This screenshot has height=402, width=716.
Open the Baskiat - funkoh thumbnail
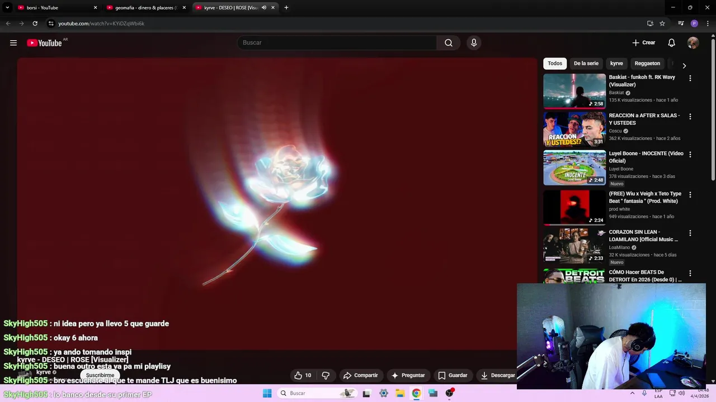pos(574,91)
